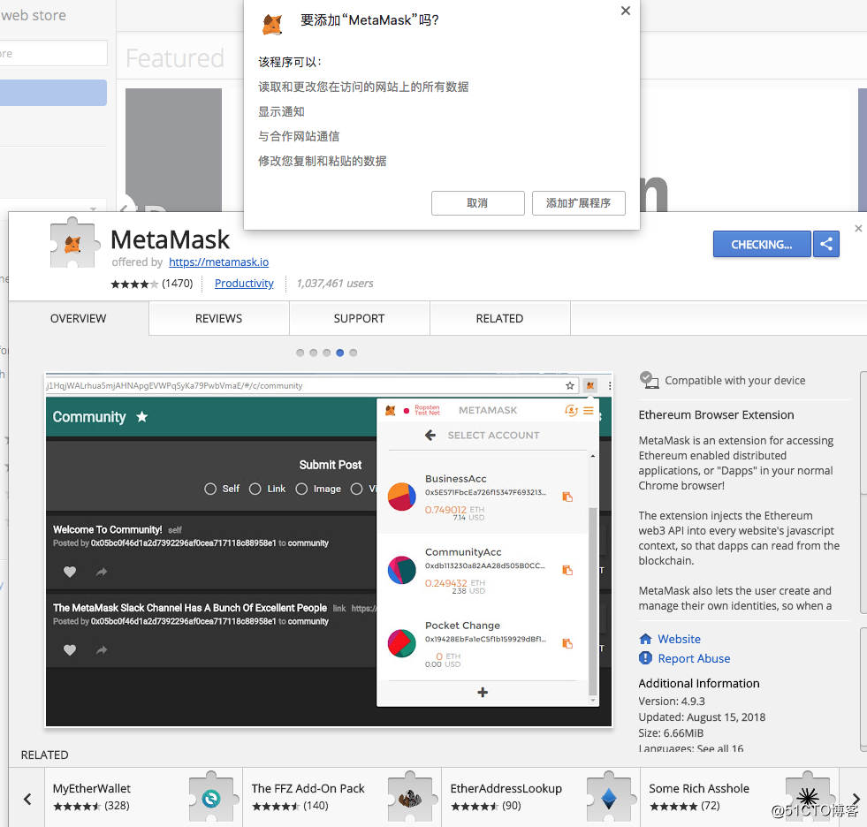Switch to the OVERVIEW tab

(78, 318)
